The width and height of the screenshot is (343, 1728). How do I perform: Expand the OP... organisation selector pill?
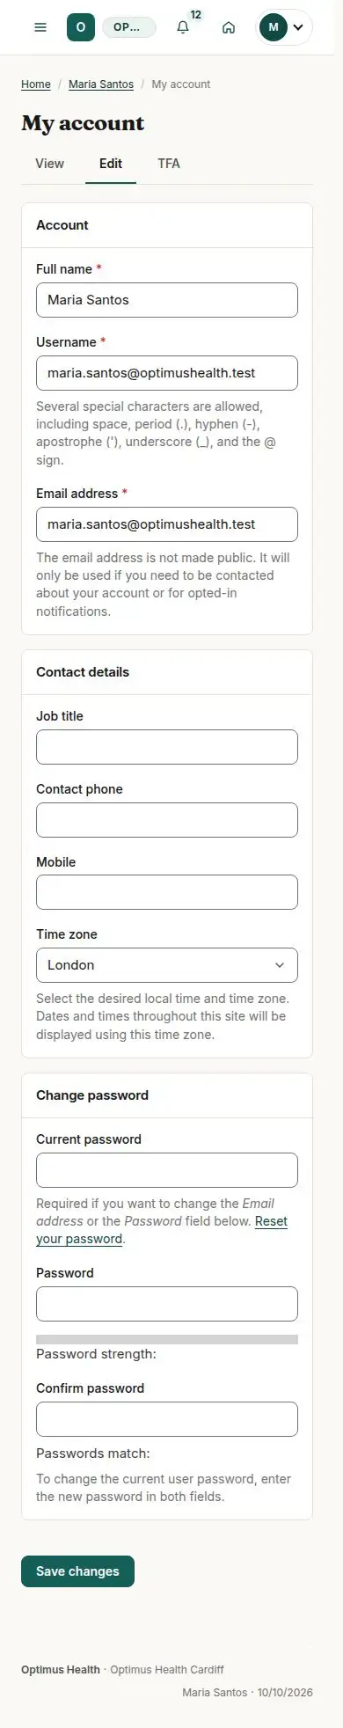click(129, 27)
